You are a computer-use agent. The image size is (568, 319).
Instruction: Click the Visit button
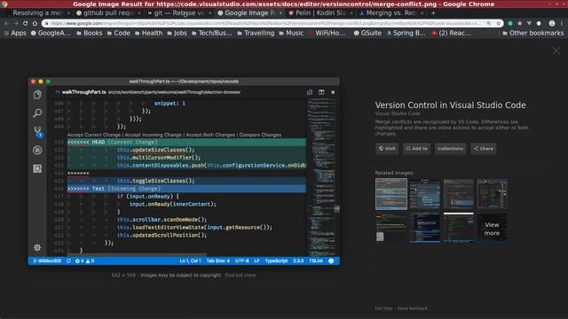coord(387,149)
